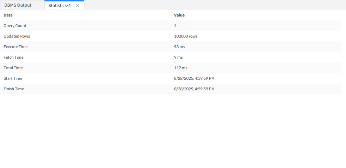Click the 112 ms total time value
346x168 pixels.
tap(180, 68)
